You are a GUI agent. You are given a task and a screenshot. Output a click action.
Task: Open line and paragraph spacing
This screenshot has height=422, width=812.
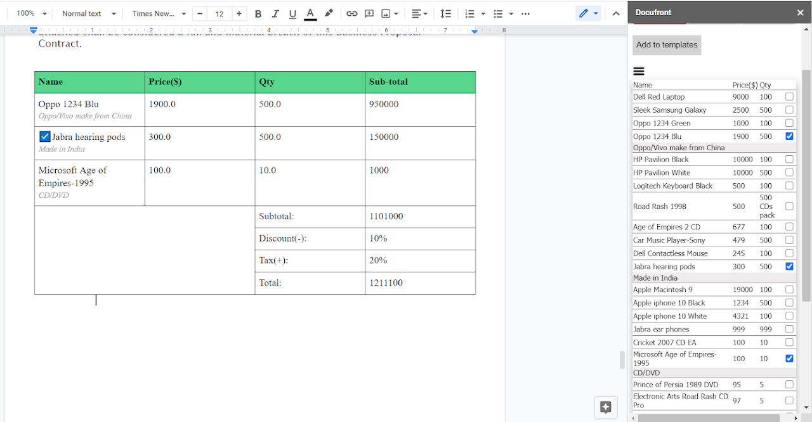pyautogui.click(x=446, y=13)
